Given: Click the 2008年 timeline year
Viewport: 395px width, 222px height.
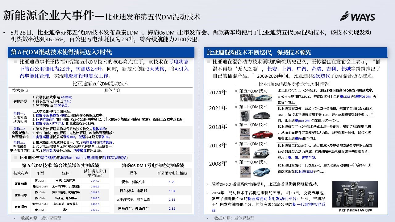Looking at the screenshot, I should pos(218,163).
